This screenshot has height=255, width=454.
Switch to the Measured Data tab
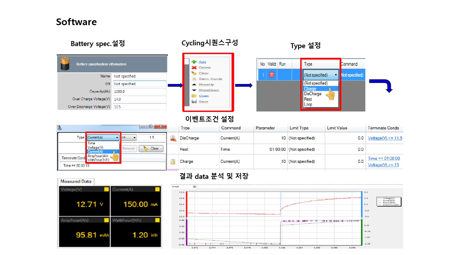click(76, 181)
